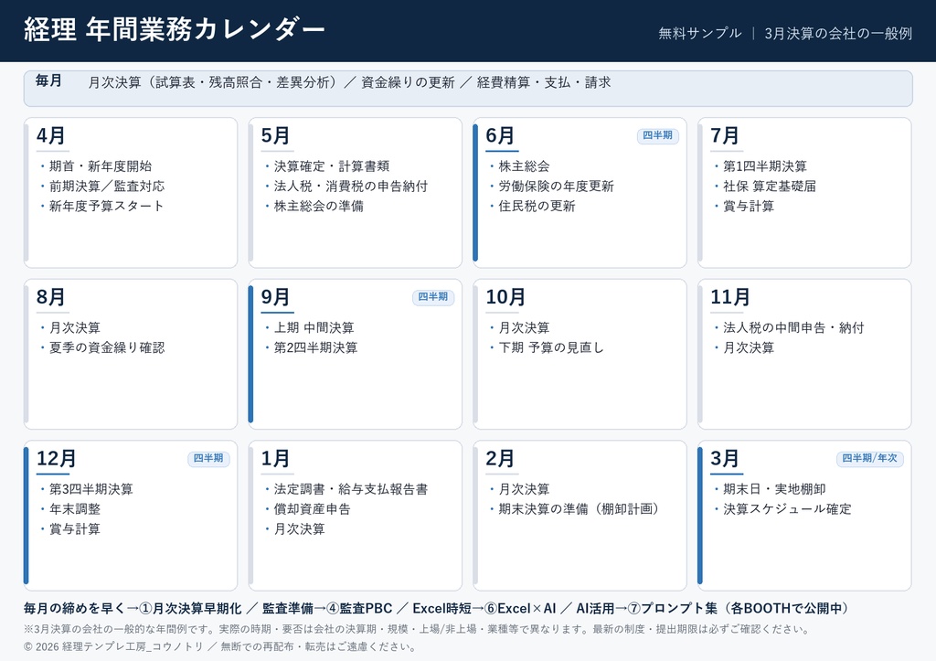936x661 pixels.
Task: Click the 10月 month heading
Action: (505, 297)
